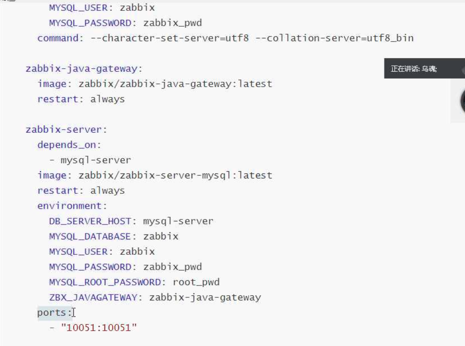
Task: Click the highlighted "ports:" key
Action: tap(54, 312)
